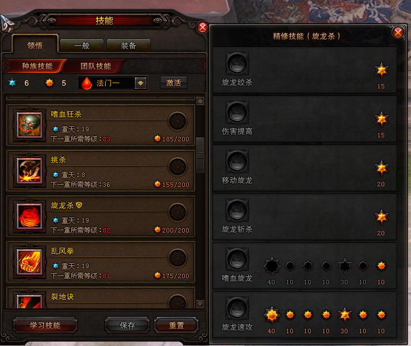
Task: Click the 激活 button
Action: click(x=174, y=83)
